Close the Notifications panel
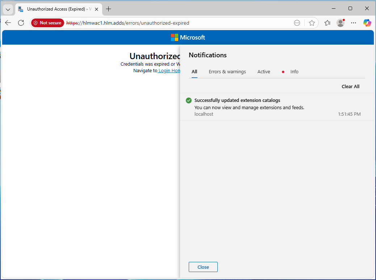Screen dimensions: 376x280 click(203, 267)
